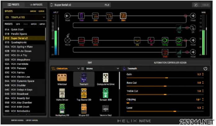Open the Mono/Stereo dropdown
The height and width of the screenshot is (126, 216).
click(x=103, y=69)
